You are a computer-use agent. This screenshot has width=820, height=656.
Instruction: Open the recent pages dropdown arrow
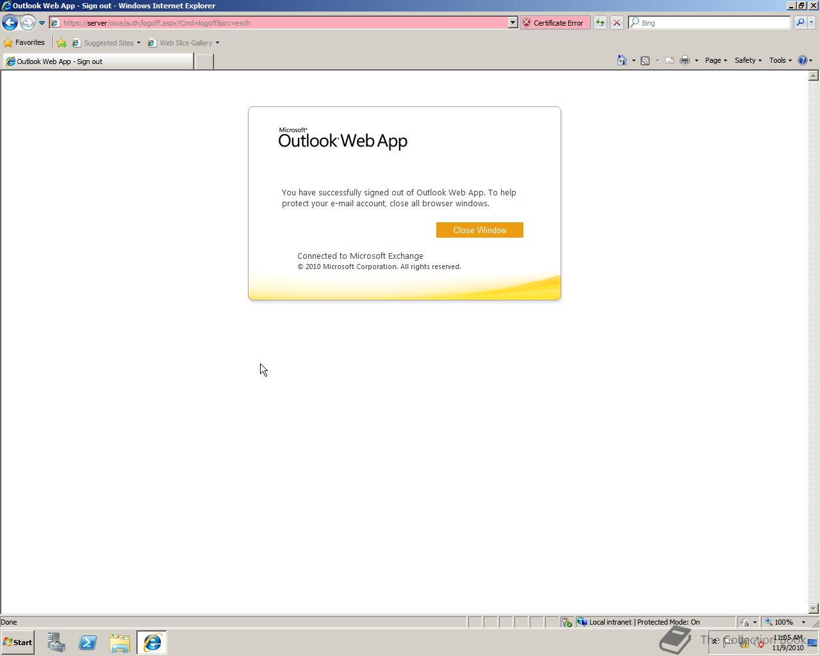(42, 23)
